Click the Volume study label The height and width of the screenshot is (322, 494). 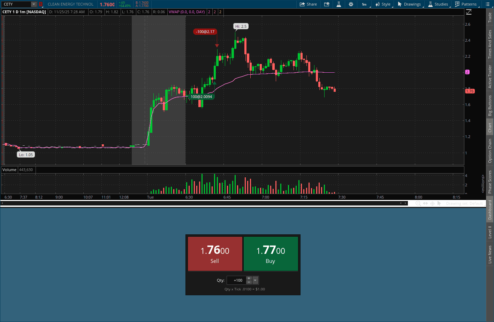[9, 170]
